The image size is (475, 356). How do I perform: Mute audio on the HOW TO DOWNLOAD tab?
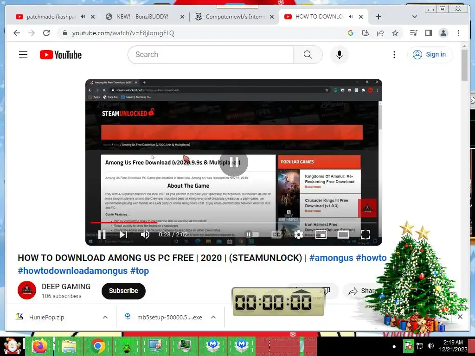[x=351, y=17]
